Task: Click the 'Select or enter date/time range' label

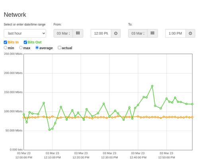Action: tap(25, 25)
